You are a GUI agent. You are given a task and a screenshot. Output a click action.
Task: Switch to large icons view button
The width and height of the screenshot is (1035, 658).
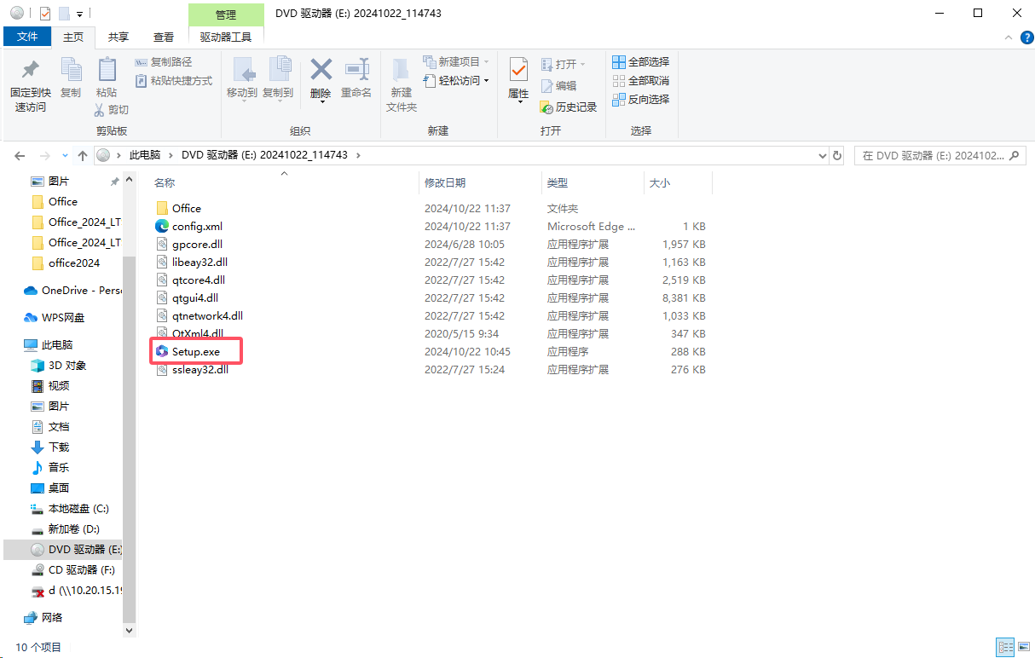pyautogui.click(x=1023, y=648)
